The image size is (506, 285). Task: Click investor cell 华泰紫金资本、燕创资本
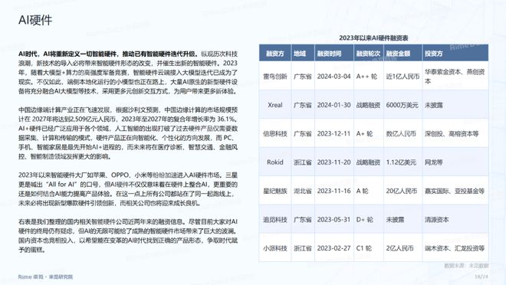pyautogui.click(x=455, y=77)
